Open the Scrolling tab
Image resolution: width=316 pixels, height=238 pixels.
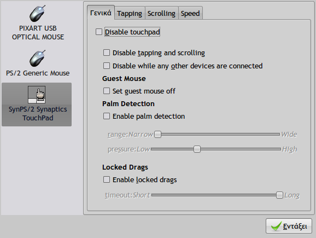[x=161, y=13]
